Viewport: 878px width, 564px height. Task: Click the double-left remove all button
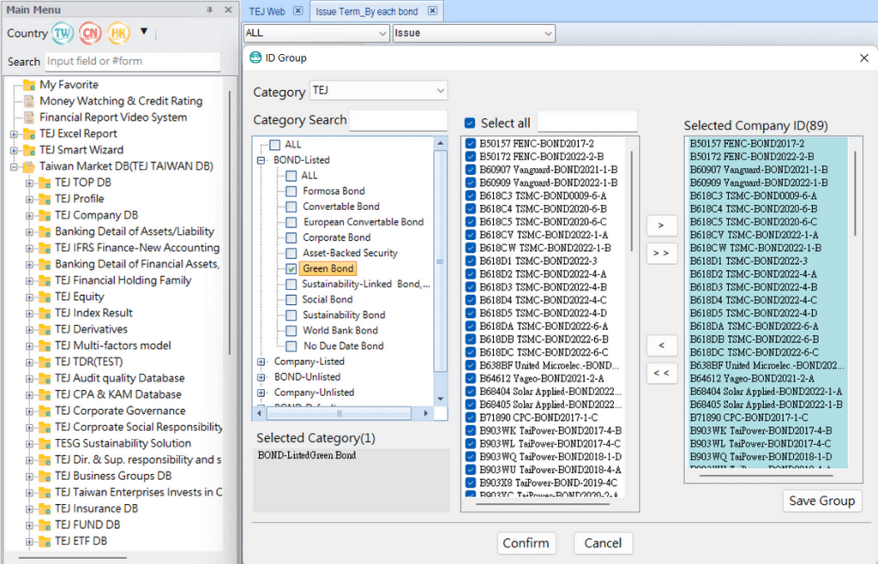point(661,373)
